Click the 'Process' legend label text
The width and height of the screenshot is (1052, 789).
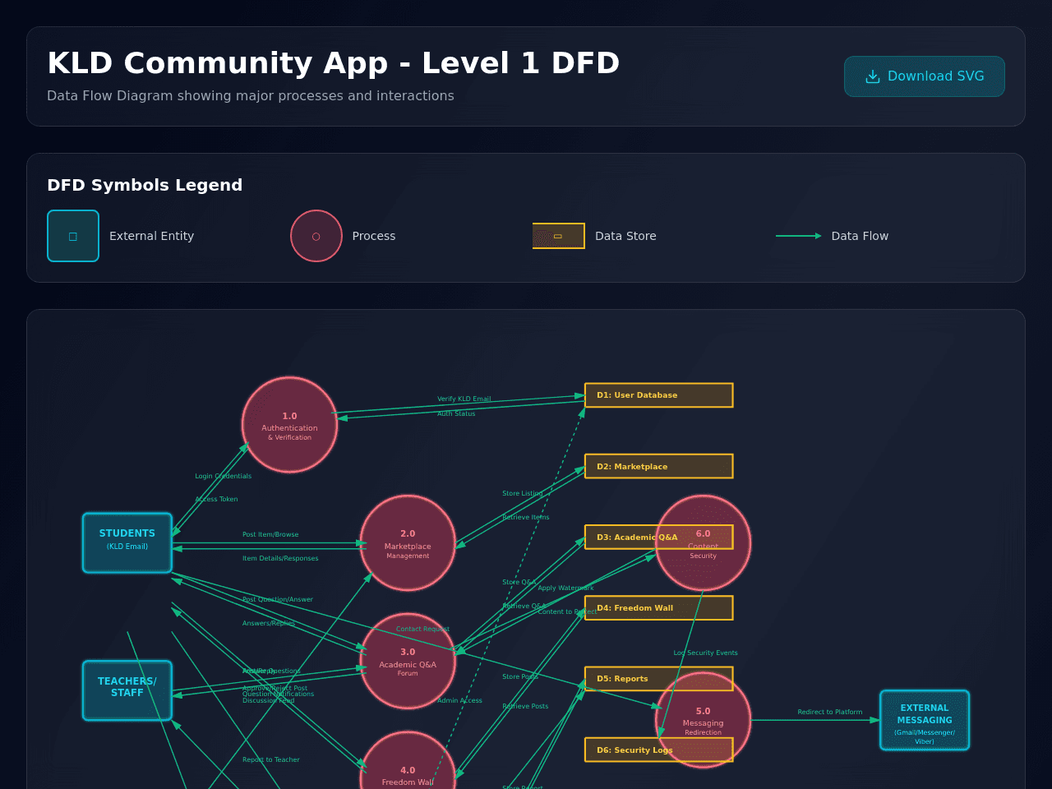(374, 236)
